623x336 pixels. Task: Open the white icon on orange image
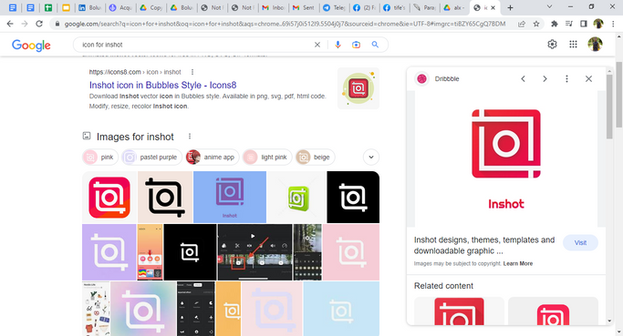pyautogui.click(x=228, y=309)
